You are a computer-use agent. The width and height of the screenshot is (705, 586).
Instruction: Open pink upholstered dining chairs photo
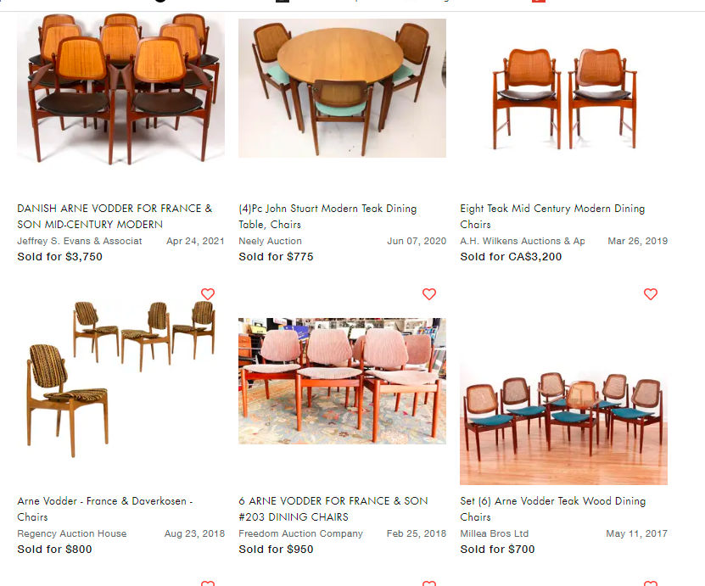[x=342, y=381]
